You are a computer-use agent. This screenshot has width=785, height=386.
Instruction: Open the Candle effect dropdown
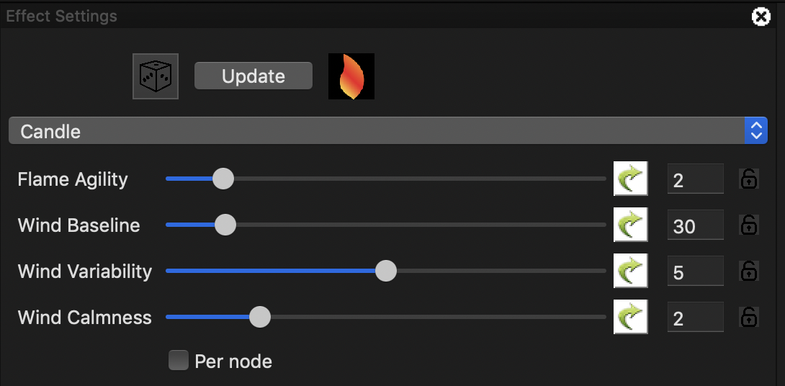pos(387,131)
